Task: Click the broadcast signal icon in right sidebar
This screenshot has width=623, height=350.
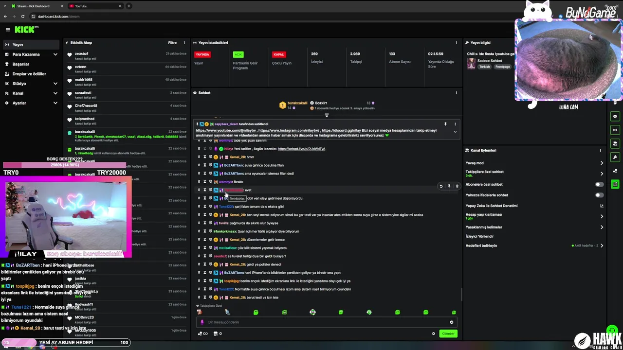Action: [615, 130]
